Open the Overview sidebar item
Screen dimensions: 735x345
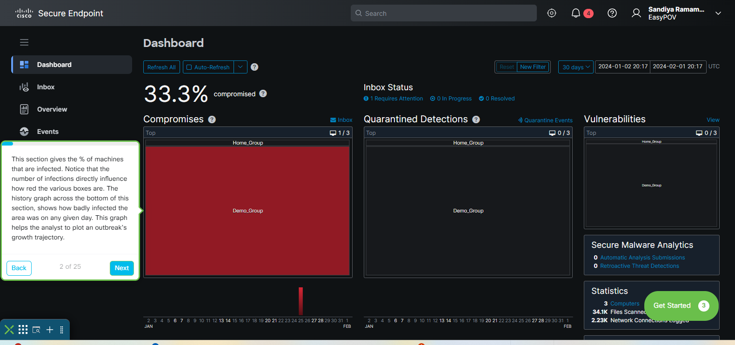click(72, 109)
